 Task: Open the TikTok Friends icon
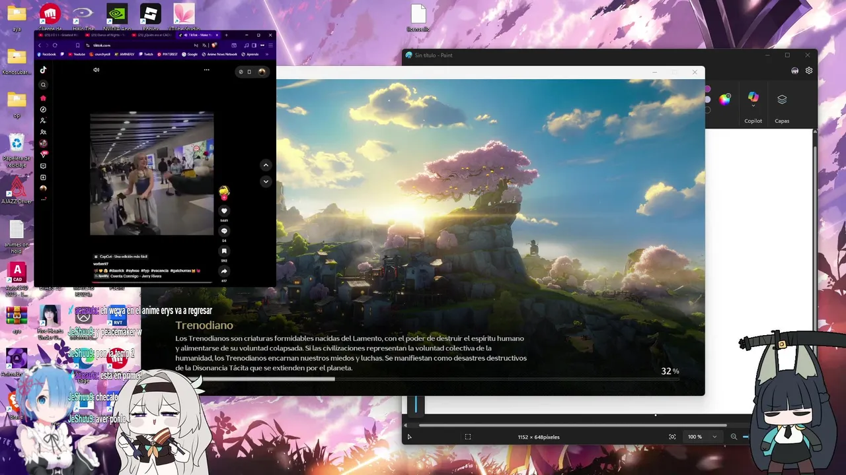click(x=43, y=132)
